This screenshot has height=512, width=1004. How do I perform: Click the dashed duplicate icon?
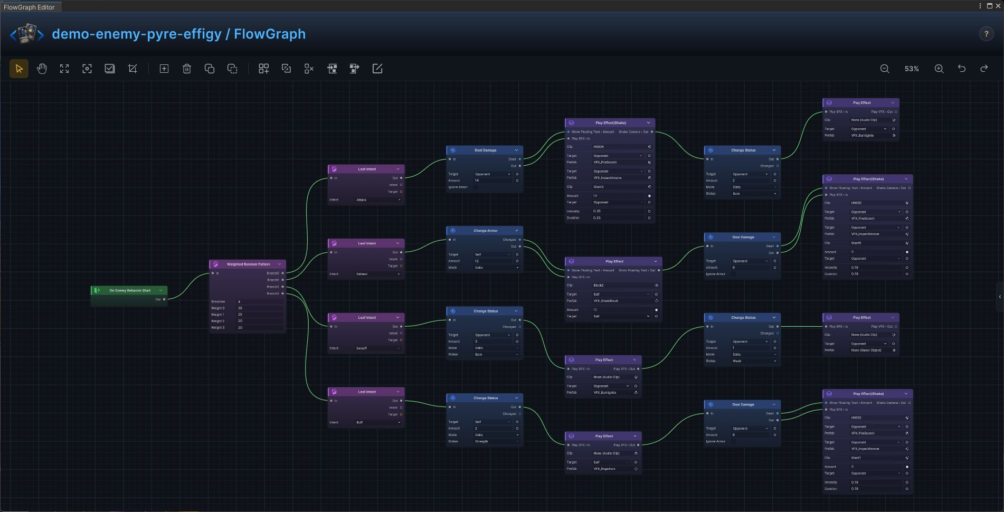pos(232,69)
